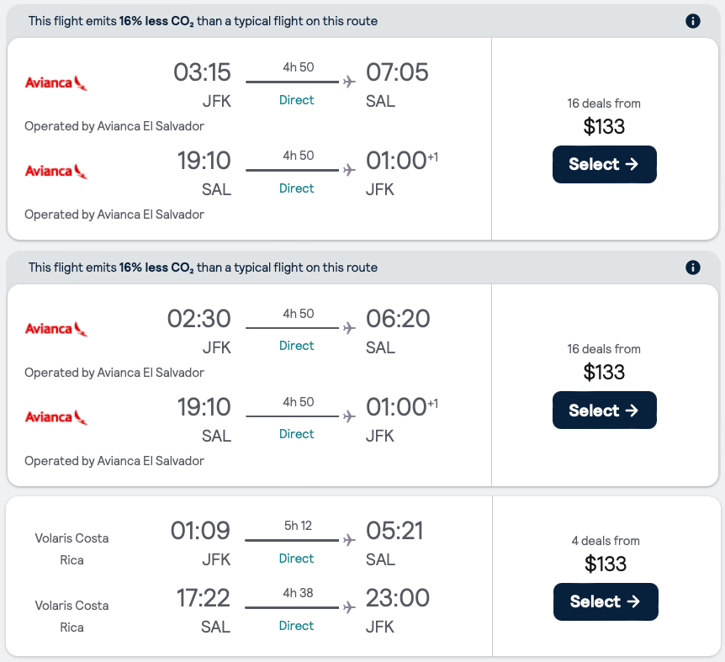725x662 pixels.
Task: Click Volaris Costa Rica label on 17:22 flight
Action: (71, 616)
